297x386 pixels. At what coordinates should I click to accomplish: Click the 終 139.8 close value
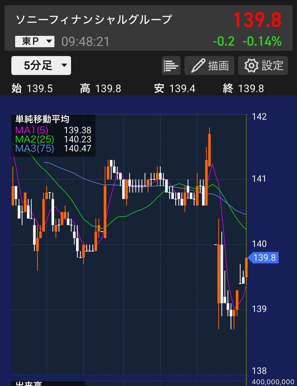point(243,88)
